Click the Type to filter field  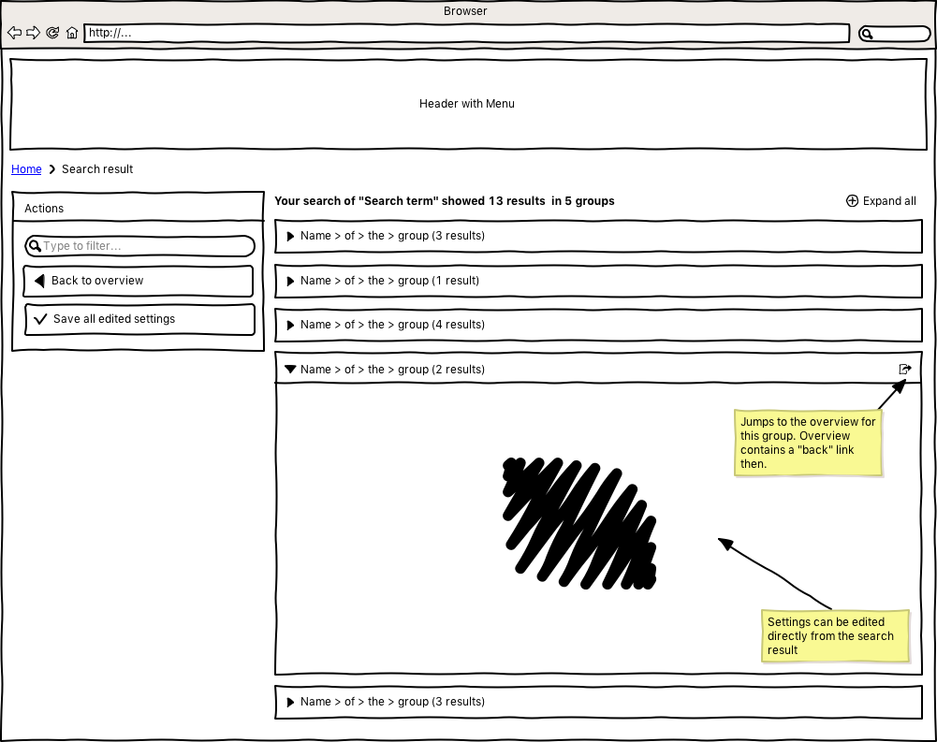click(x=140, y=246)
